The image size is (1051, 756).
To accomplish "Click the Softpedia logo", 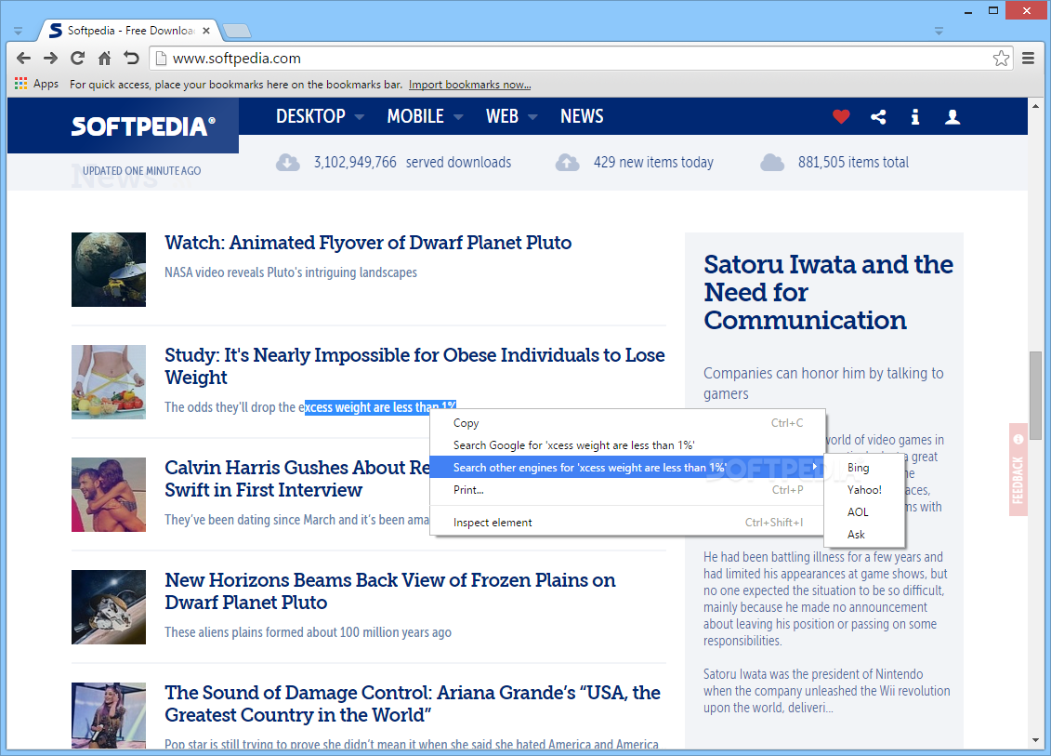I will pos(143,126).
